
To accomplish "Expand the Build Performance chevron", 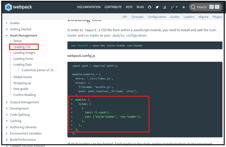I will click(x=7, y=140).
